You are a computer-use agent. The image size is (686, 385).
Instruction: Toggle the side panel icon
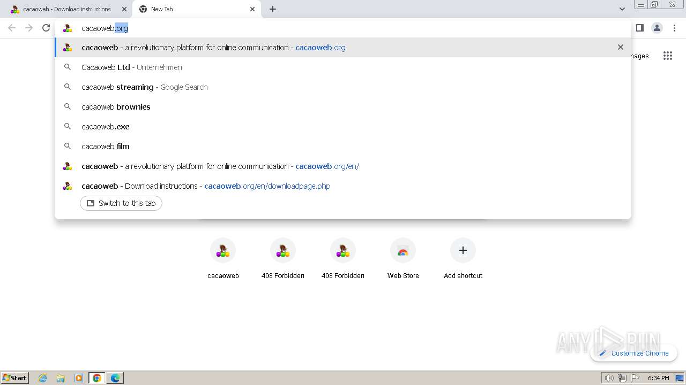(x=639, y=28)
